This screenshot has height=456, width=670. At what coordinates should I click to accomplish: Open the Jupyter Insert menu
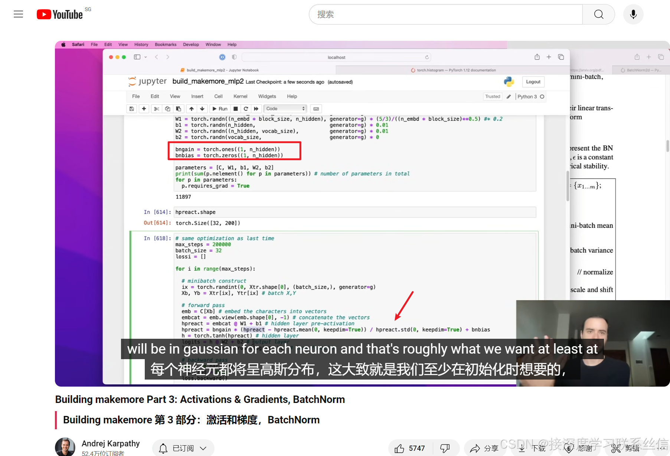tap(197, 96)
